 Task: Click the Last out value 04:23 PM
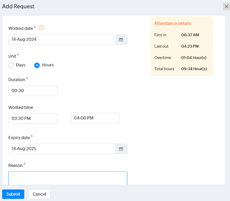(x=190, y=46)
